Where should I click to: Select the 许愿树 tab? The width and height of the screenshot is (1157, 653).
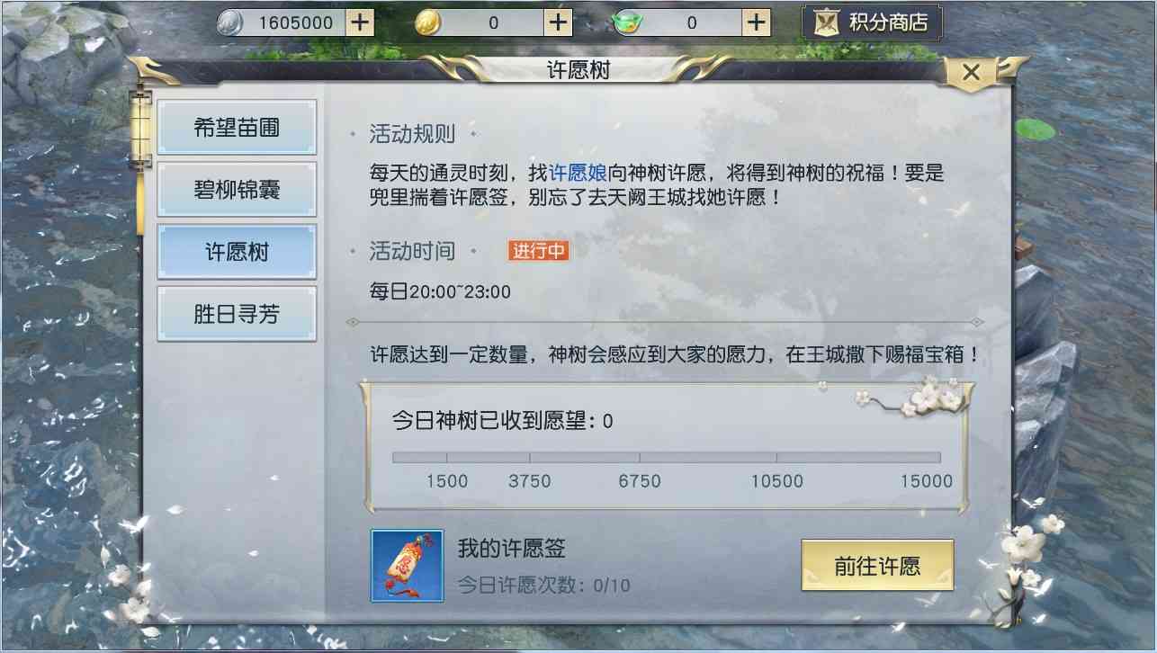[237, 252]
